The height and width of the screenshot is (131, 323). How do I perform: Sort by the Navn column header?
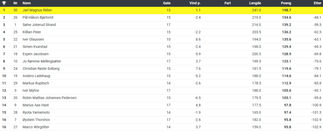point(27,3)
